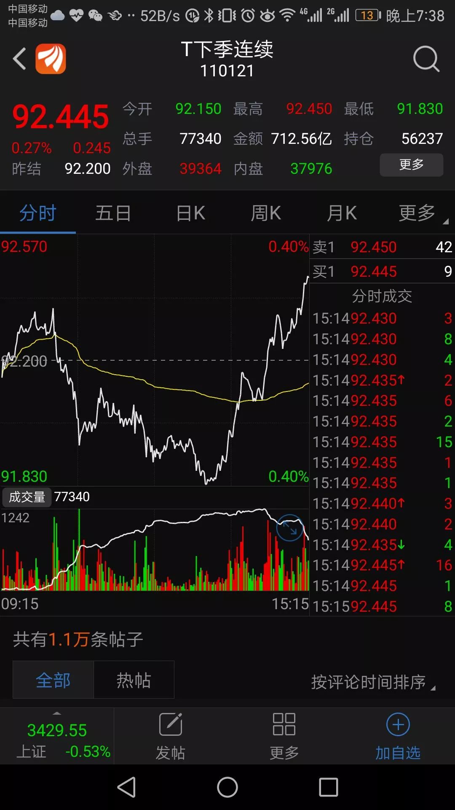Select the 全部 posts tab
Image resolution: width=455 pixels, height=810 pixels.
coord(53,680)
